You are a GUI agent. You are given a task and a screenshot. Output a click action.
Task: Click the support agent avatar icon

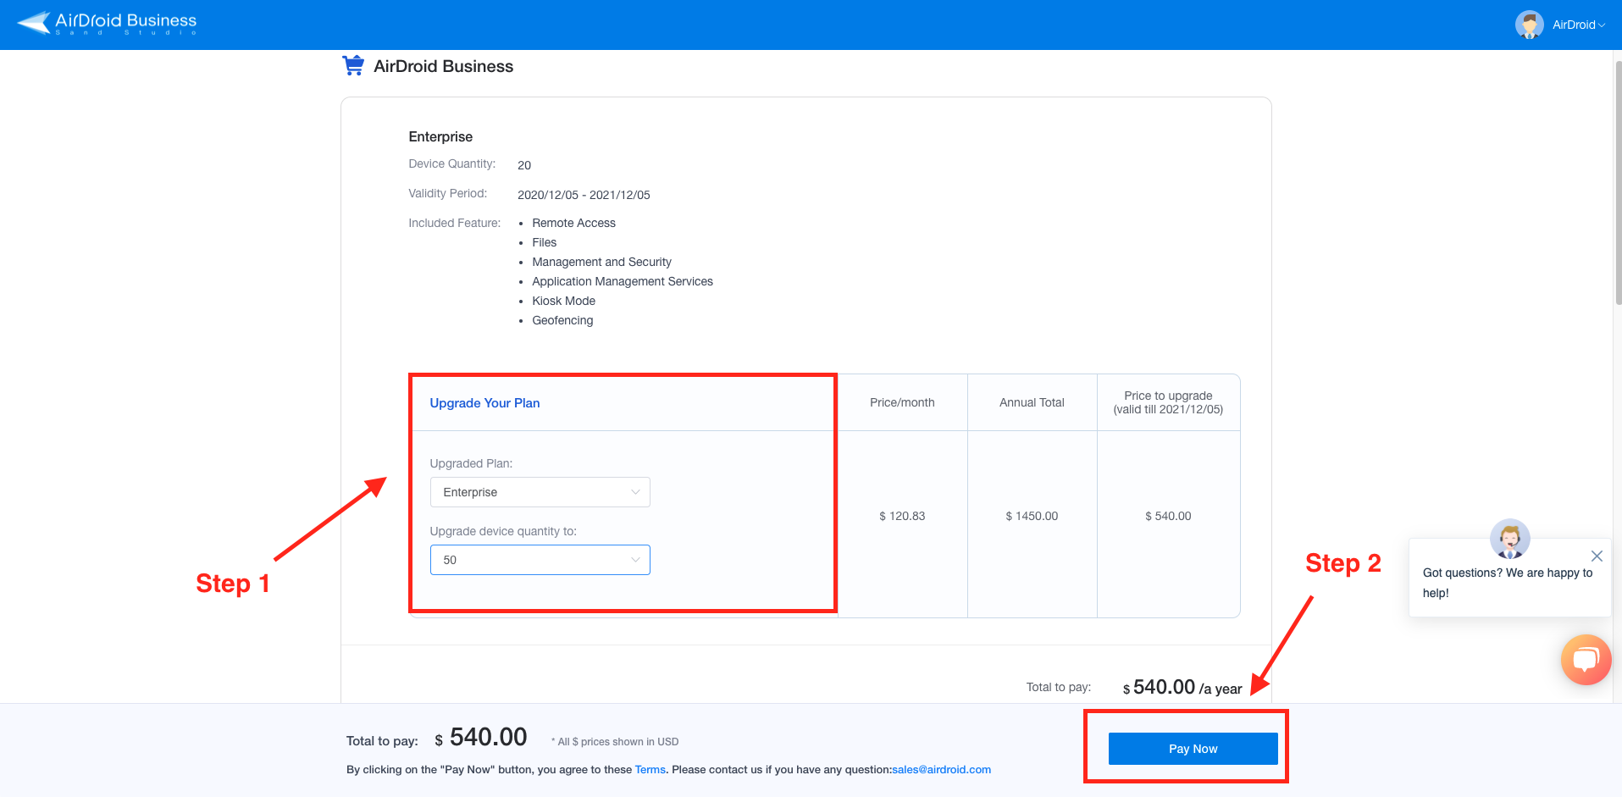(1509, 539)
